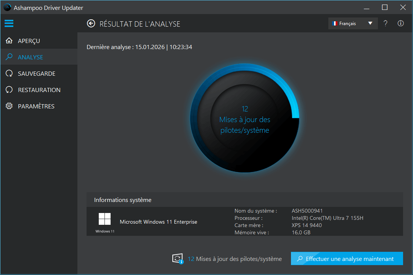Click the French flag in the language selector
This screenshot has width=413, height=275.
(335, 23)
